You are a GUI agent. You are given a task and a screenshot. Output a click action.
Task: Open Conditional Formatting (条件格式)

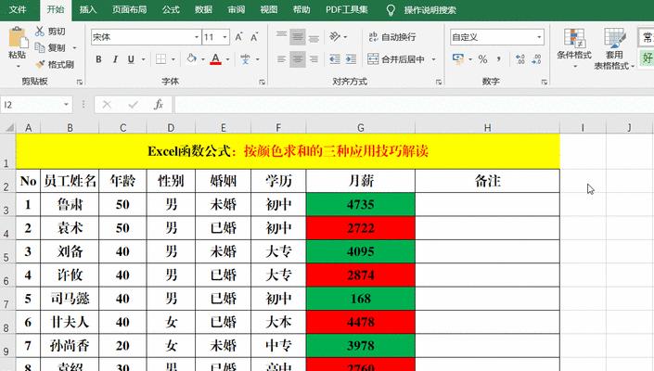[x=574, y=49]
